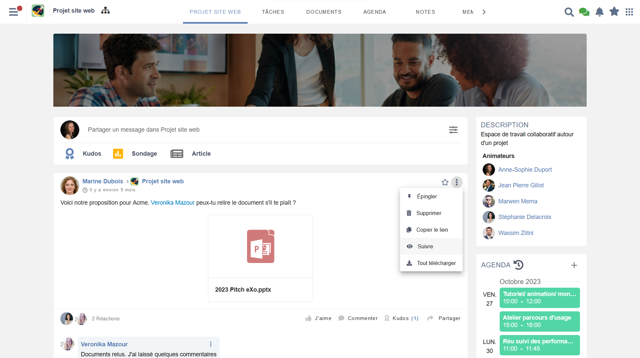Expand more tabs with the right chevron
Screen dimensions: 640x358
pyautogui.click(x=484, y=12)
